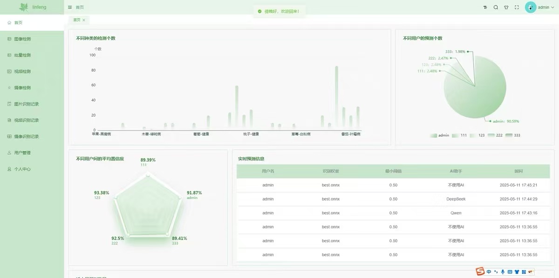
Task: Click the linfeng maple leaf logo
Action: point(24,7)
